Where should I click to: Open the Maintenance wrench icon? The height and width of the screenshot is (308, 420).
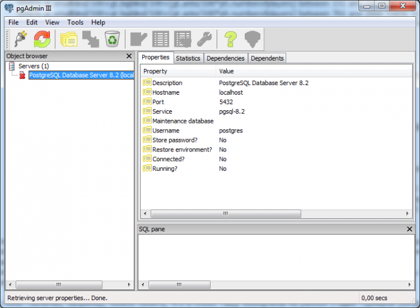click(205, 39)
